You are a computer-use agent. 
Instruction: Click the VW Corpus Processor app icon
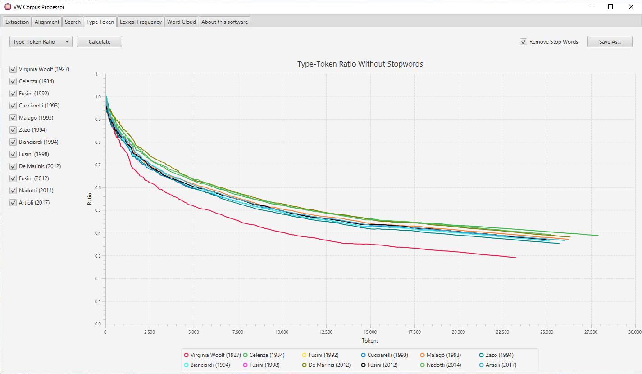[x=8, y=7]
